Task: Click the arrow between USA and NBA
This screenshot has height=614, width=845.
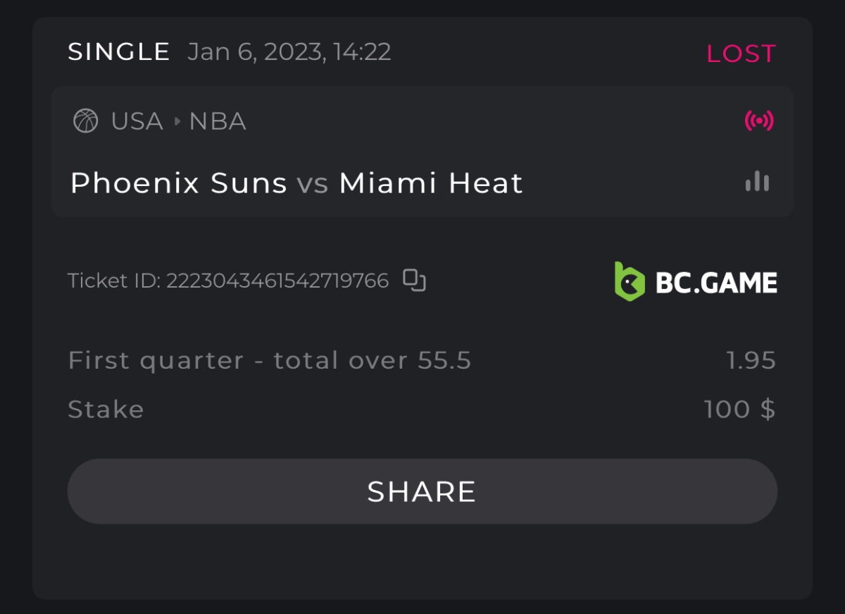Action: click(177, 121)
